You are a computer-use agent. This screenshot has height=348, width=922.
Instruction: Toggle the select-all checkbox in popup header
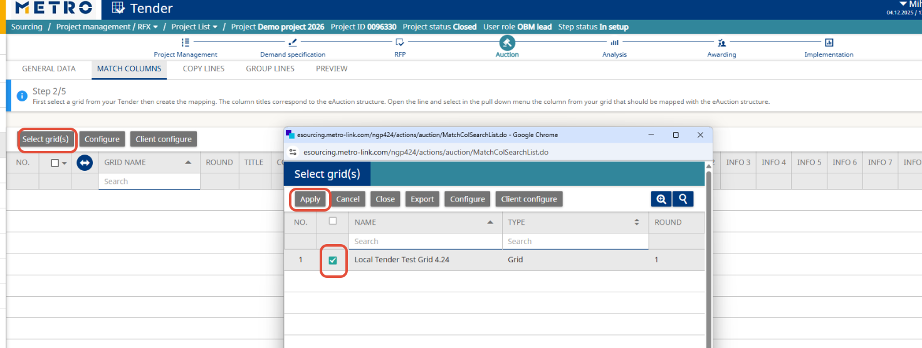pyautogui.click(x=333, y=221)
